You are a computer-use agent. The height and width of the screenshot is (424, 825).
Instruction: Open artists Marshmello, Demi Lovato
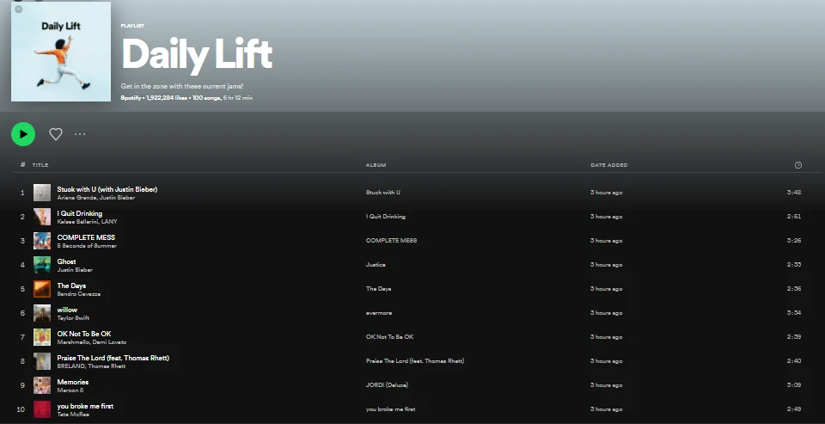(x=92, y=342)
